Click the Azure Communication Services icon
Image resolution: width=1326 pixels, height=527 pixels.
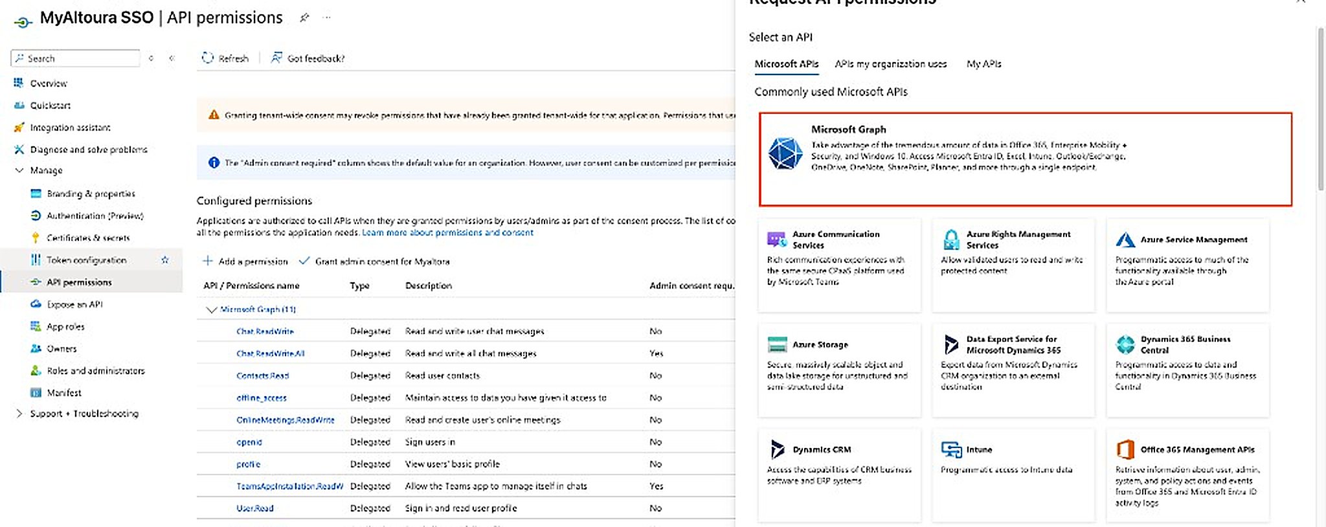(x=776, y=240)
